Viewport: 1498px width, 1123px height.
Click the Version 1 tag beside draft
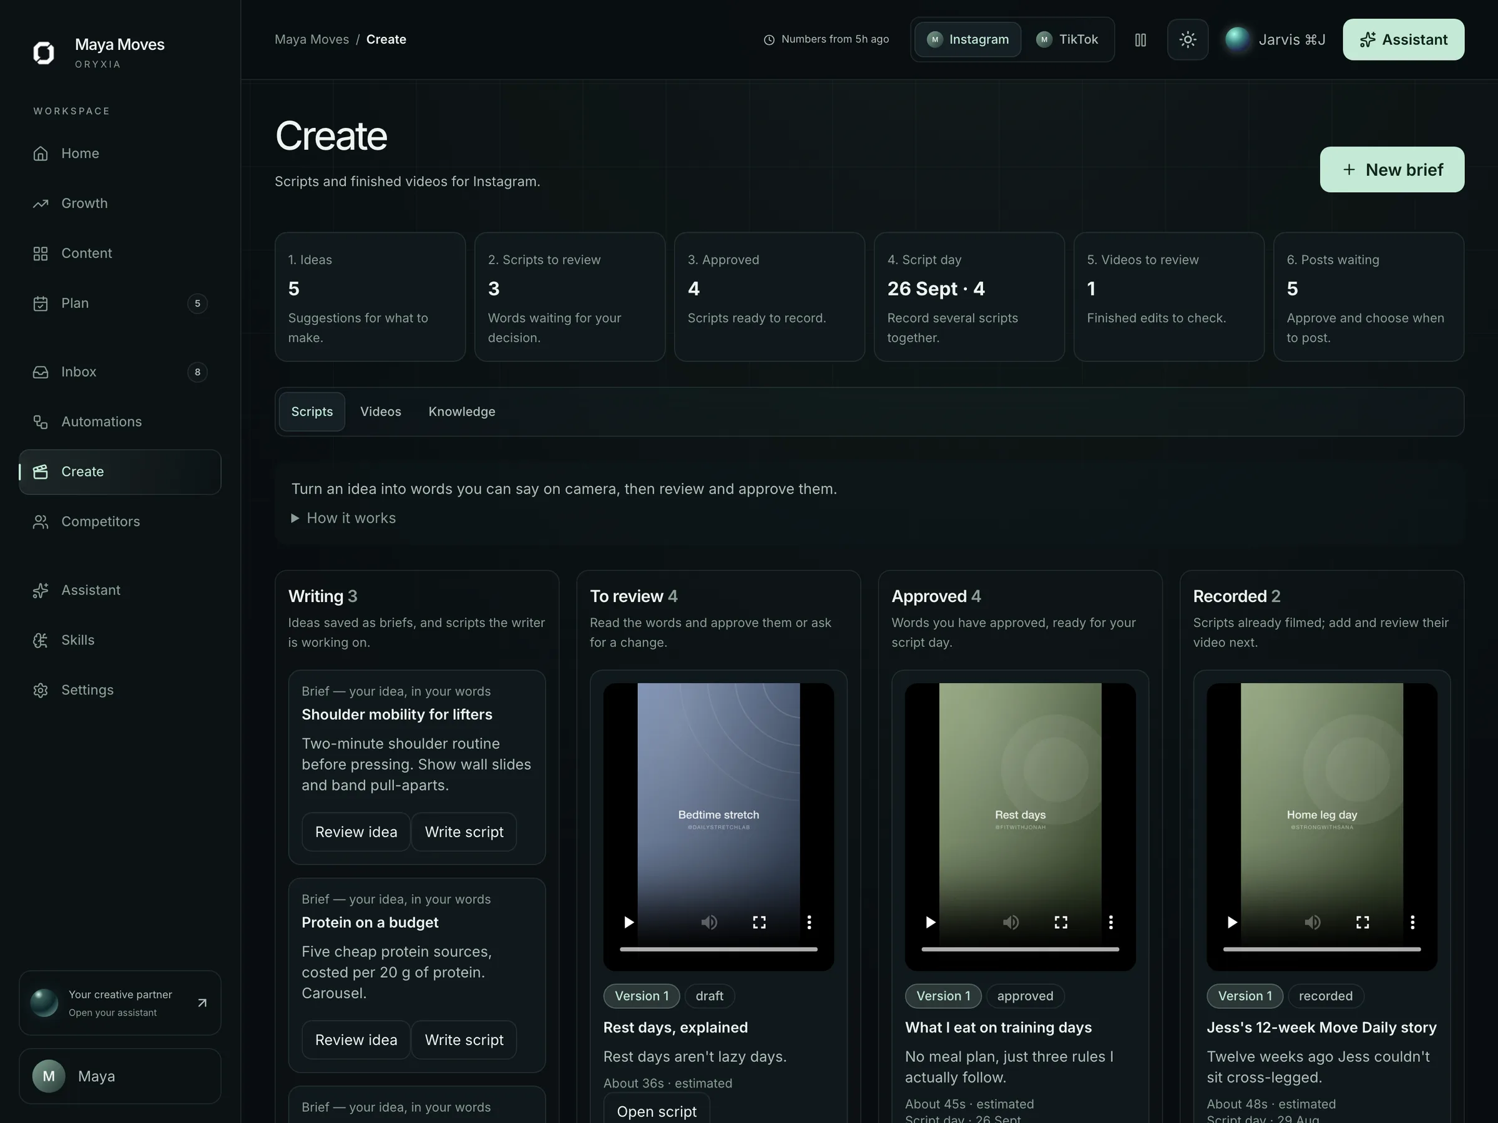tap(641, 996)
